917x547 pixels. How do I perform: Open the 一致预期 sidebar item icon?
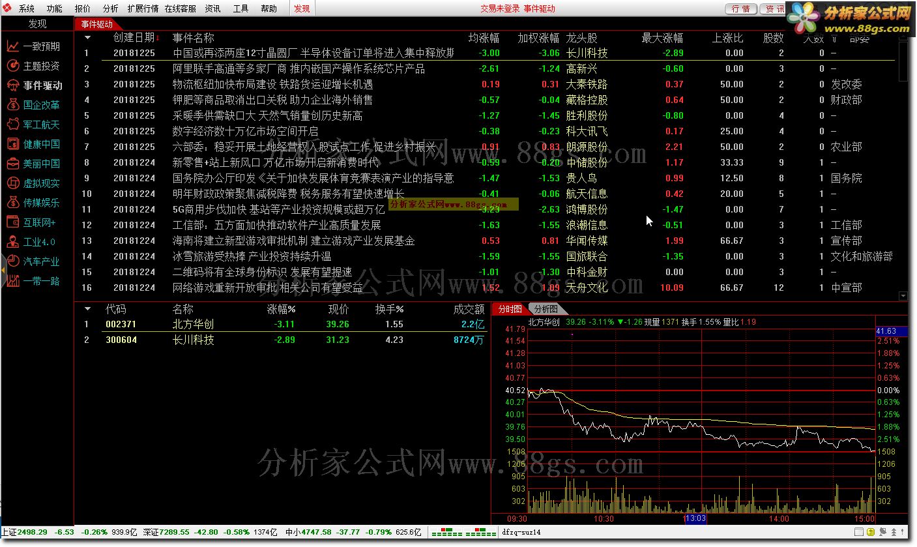coord(12,46)
